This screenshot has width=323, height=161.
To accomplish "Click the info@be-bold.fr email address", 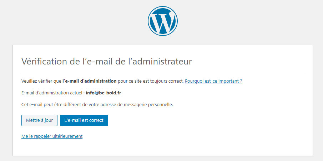I will 104,93.
